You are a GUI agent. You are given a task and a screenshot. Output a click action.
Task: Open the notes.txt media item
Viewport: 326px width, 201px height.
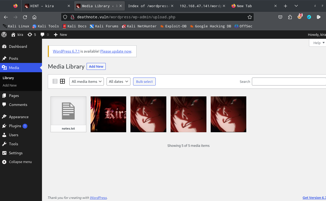(68, 114)
